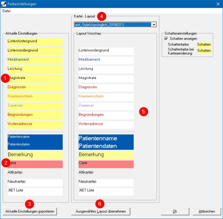Select Altkartei in Aktuelle Einstellungen
Image resolution: width=223 pixels, height=219 pixels.
point(35,174)
